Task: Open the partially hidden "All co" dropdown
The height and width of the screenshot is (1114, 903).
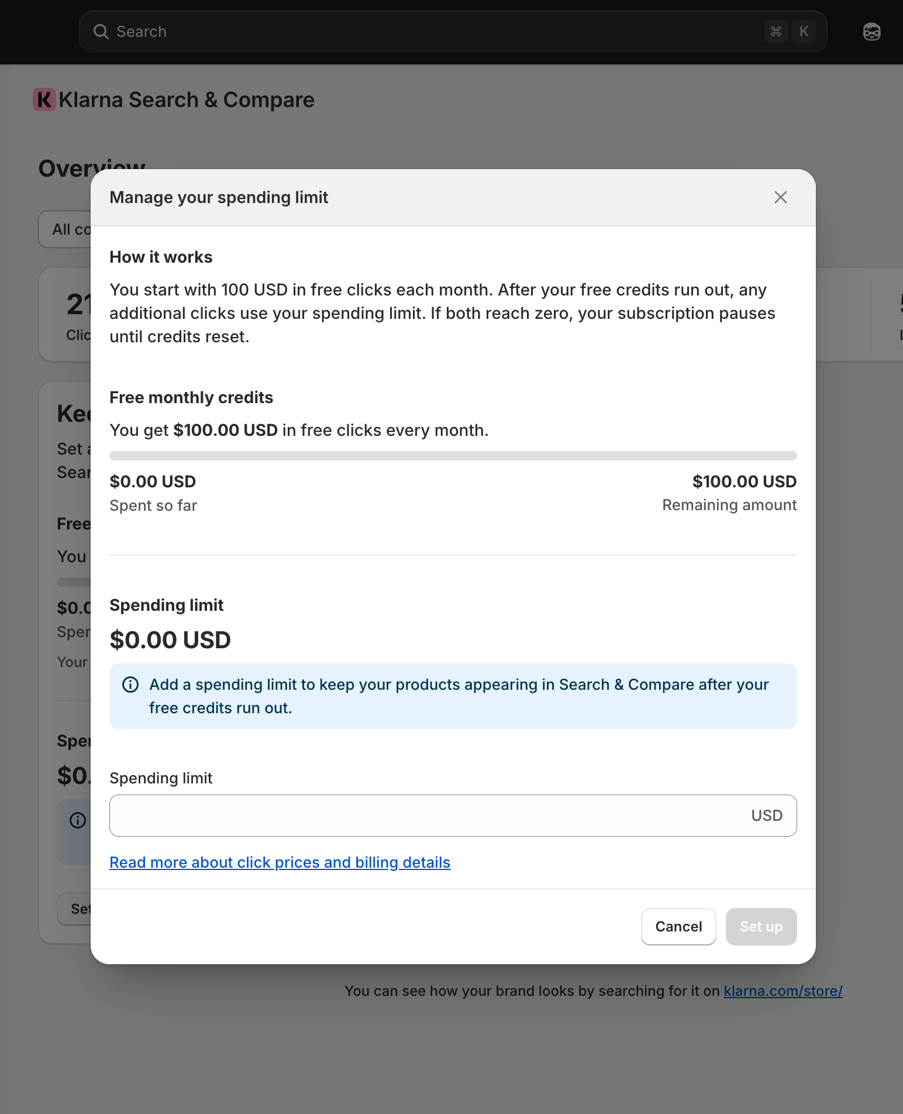Action: 66,229
